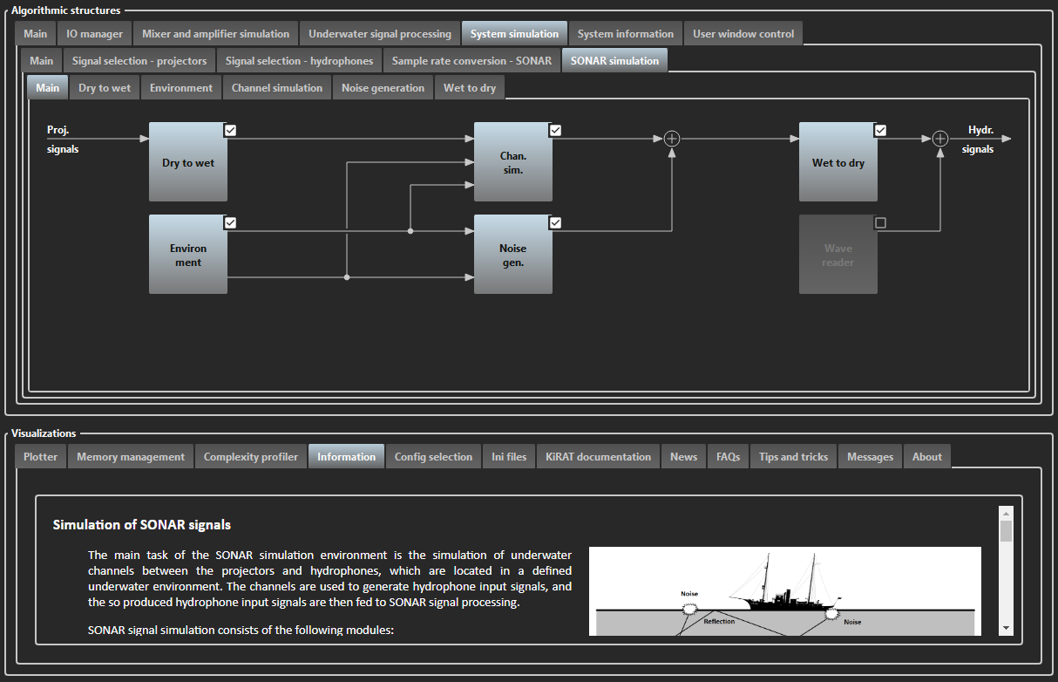Open the Noise generation tab
Screen dimensions: 1058x682
(383, 88)
